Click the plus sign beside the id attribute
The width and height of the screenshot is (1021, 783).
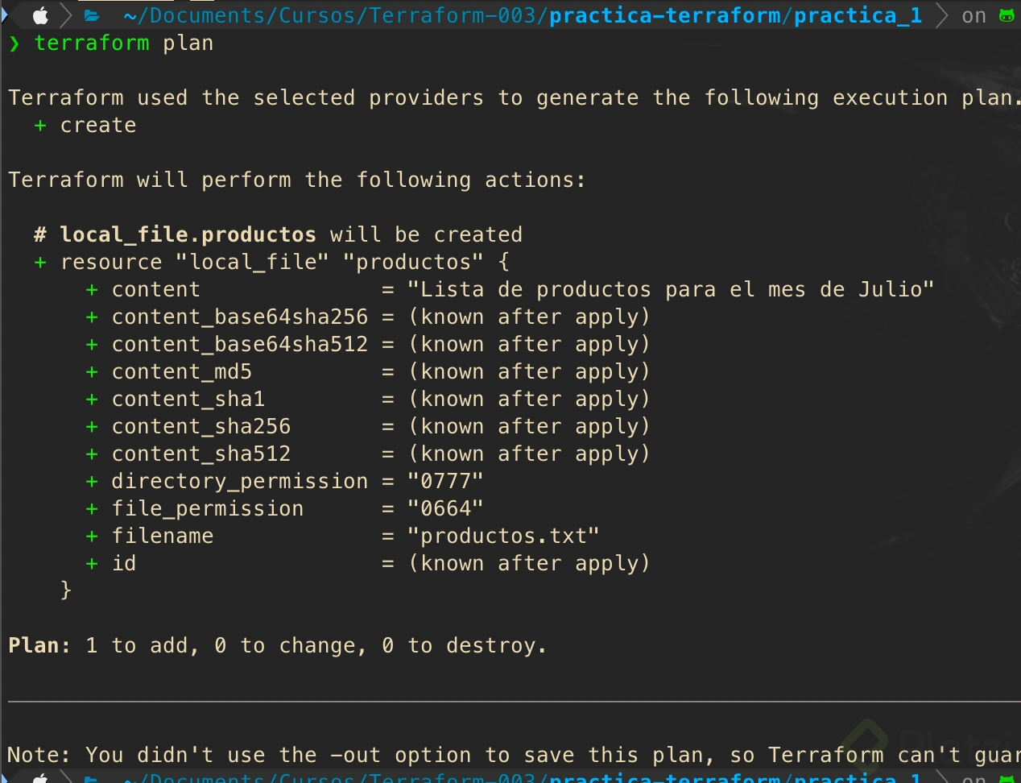92,564
